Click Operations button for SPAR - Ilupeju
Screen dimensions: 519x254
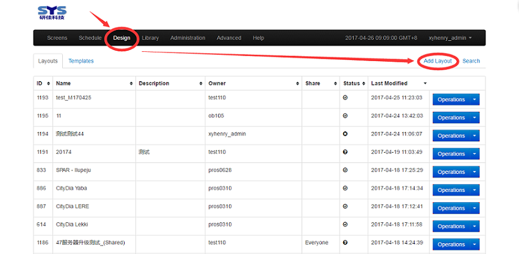451,172
